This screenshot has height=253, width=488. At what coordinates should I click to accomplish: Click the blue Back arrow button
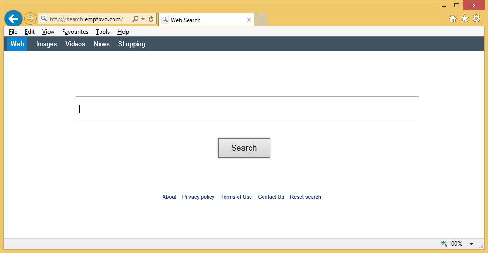pyautogui.click(x=13, y=19)
